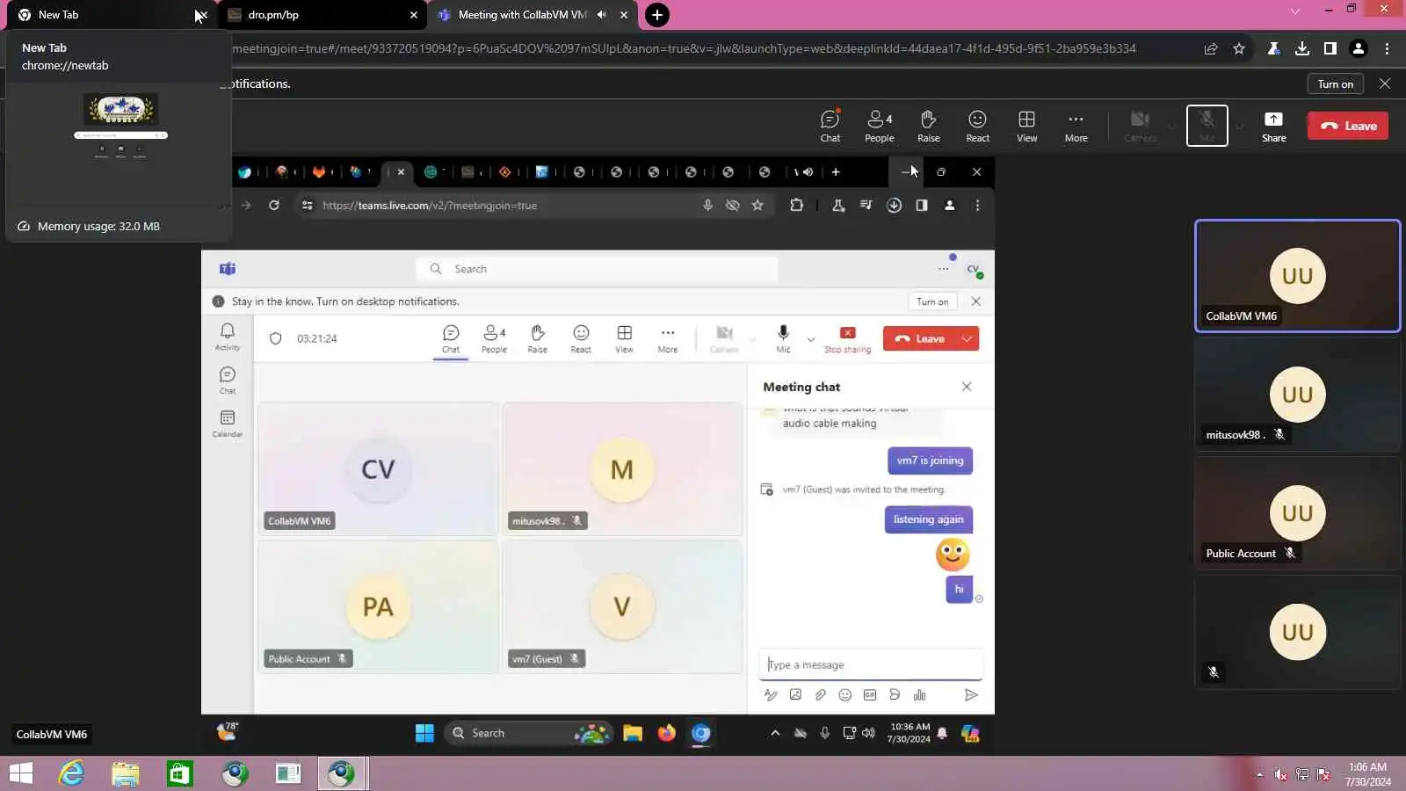1406x791 pixels.
Task: Open Internet Explorer from the outer taskbar
Action: click(71, 773)
